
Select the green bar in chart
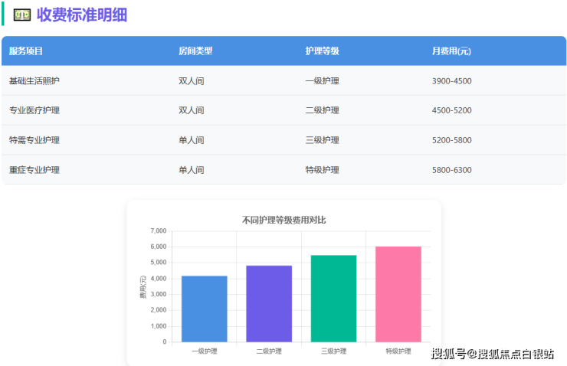[x=333, y=299]
